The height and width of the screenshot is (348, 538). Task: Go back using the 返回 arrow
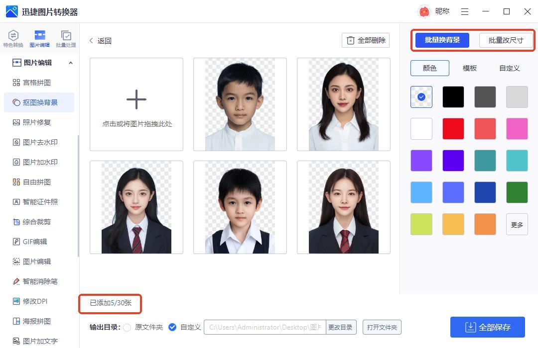click(92, 41)
